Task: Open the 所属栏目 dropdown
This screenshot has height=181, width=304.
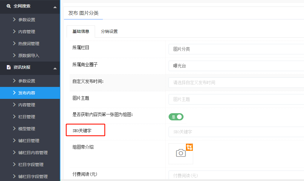Action: pos(236,49)
